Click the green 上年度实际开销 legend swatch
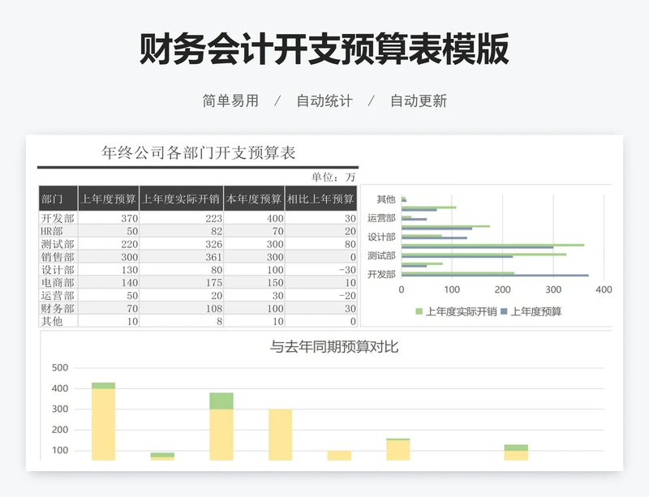Viewport: 649px width, 497px height. [x=419, y=311]
